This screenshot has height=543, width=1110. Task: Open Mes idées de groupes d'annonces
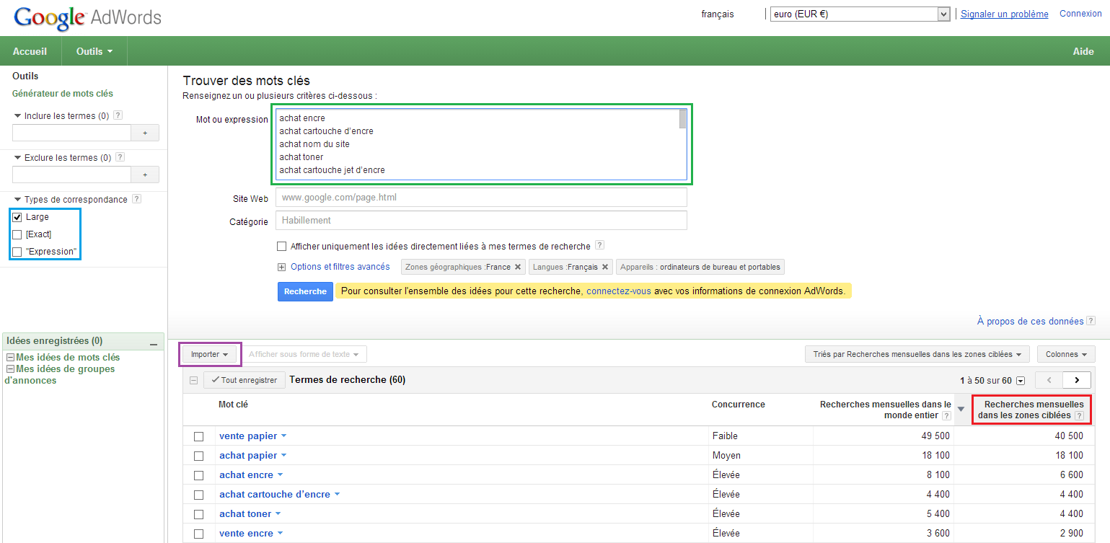(60, 374)
